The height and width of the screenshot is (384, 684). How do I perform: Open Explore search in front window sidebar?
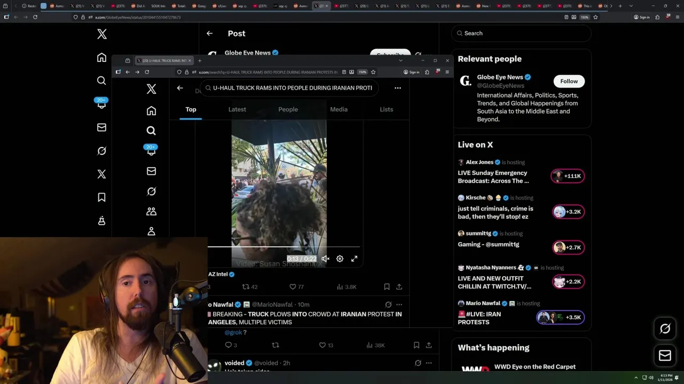(151, 131)
